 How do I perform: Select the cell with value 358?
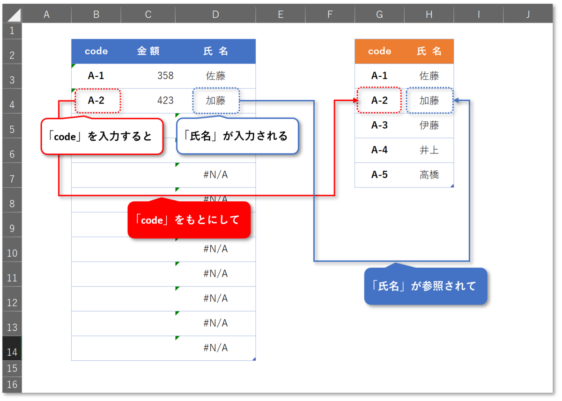[x=148, y=76]
